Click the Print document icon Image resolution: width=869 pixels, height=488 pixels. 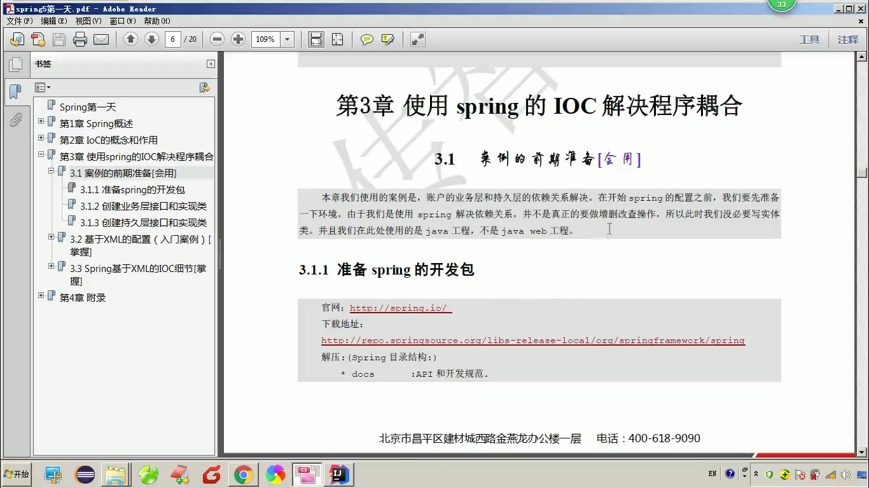coord(80,39)
